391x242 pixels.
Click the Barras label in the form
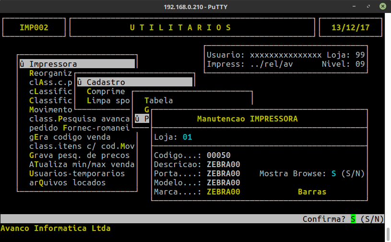coord(312,192)
